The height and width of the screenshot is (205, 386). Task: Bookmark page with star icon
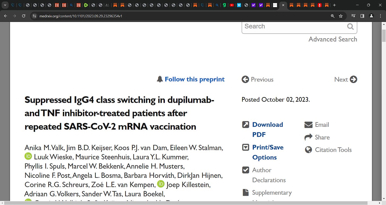[x=341, y=16]
